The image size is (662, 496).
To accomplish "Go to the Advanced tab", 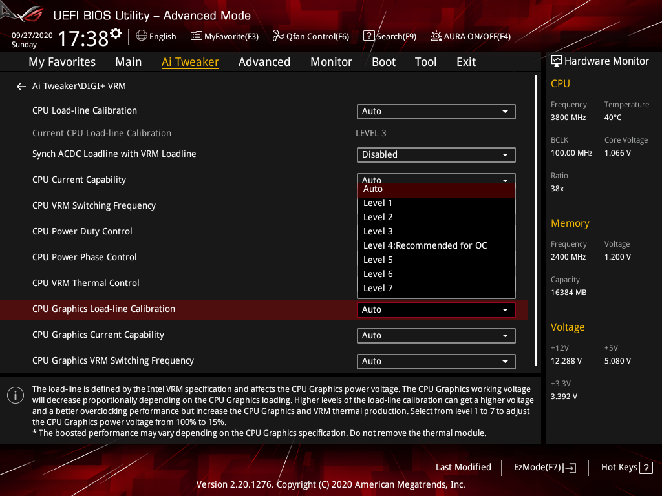I will click(264, 62).
